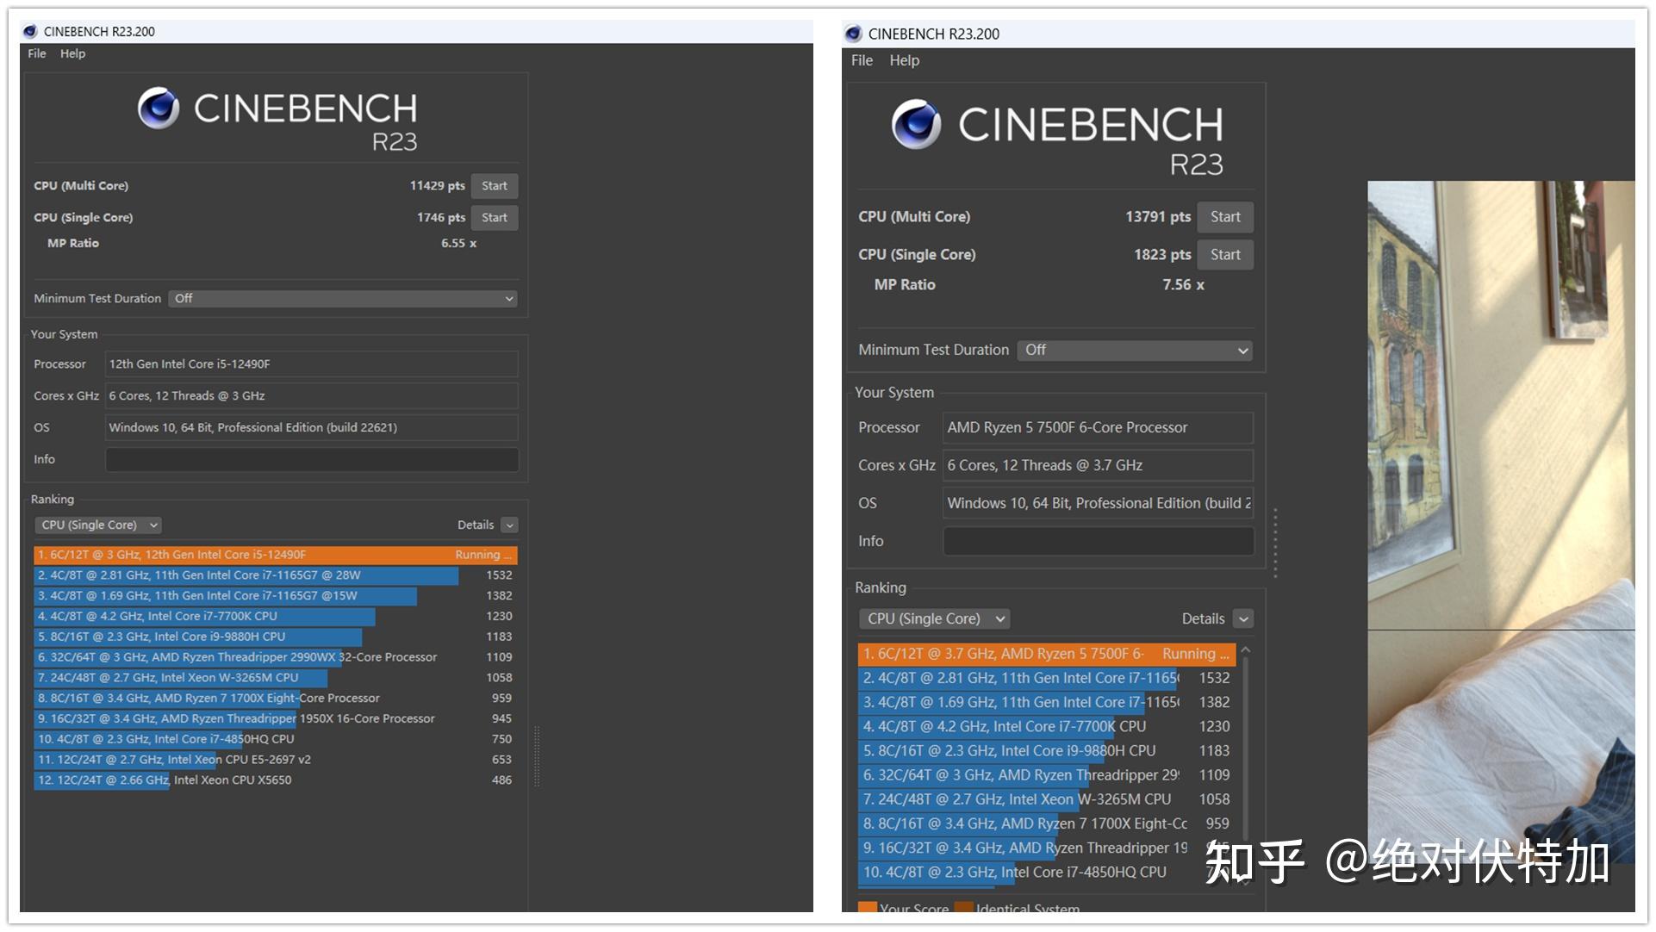Open File menu in right Cinebench window
This screenshot has height=932, width=1656.
pos(862,60)
